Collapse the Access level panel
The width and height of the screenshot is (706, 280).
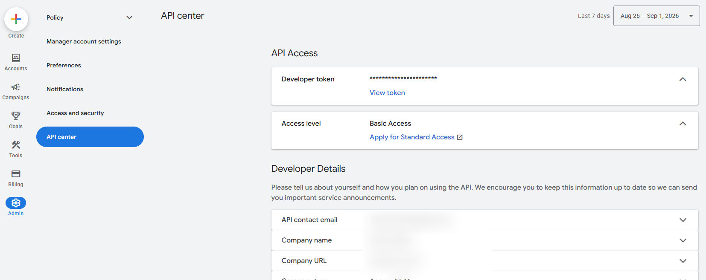tap(683, 124)
